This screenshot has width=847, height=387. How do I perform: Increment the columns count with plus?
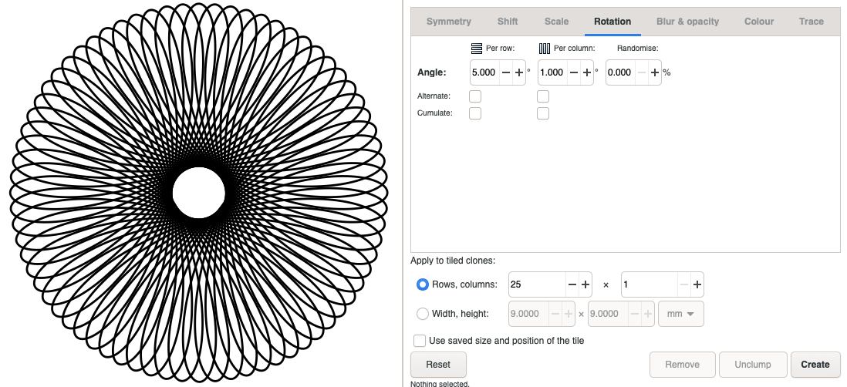(x=697, y=284)
